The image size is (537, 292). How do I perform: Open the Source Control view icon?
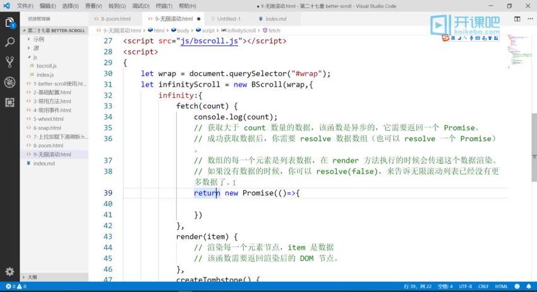tap(10, 62)
